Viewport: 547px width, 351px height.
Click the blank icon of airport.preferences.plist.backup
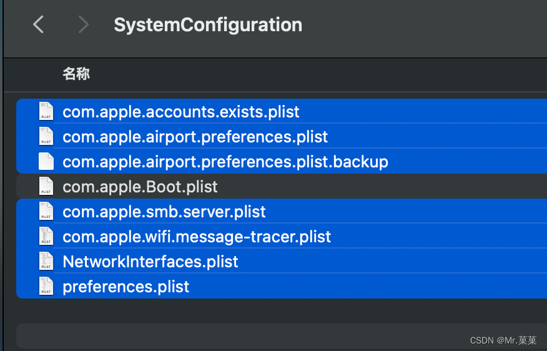(46, 161)
